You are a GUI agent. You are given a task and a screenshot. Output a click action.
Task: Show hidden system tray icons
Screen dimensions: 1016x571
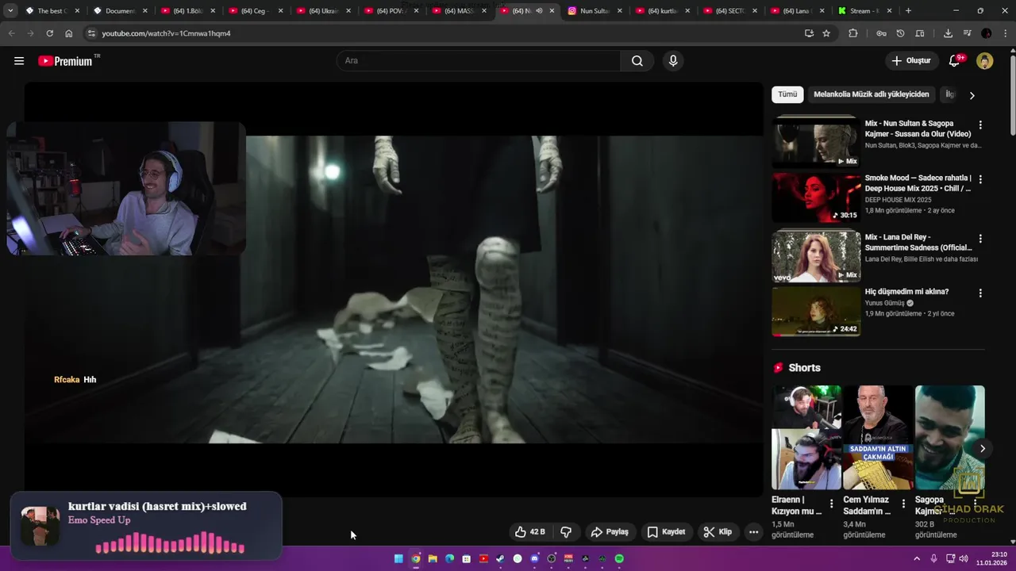pyautogui.click(x=917, y=558)
